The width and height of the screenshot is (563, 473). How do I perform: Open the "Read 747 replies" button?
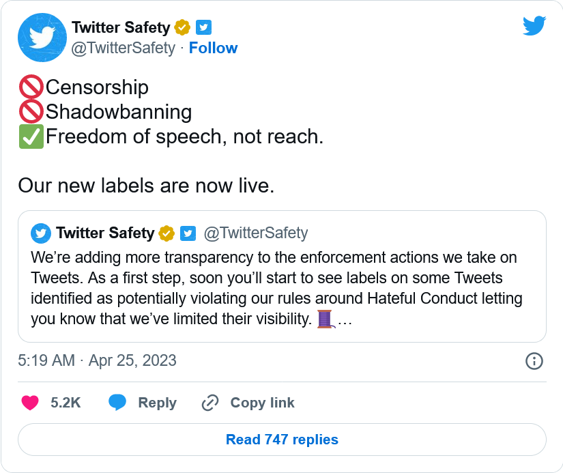tap(282, 440)
